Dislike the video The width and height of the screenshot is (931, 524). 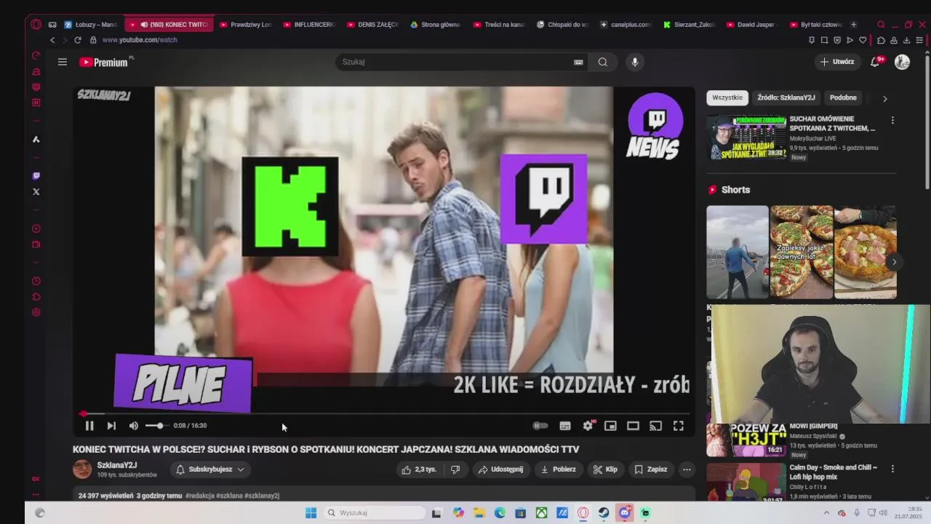pos(455,469)
